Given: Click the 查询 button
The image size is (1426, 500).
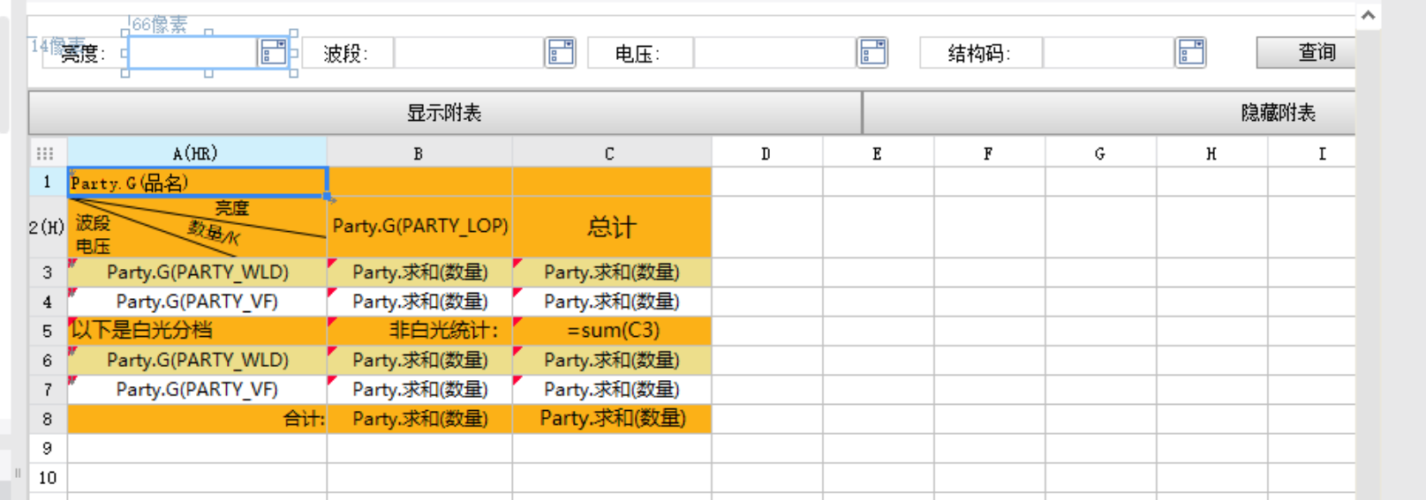Looking at the screenshot, I should point(1307,53).
